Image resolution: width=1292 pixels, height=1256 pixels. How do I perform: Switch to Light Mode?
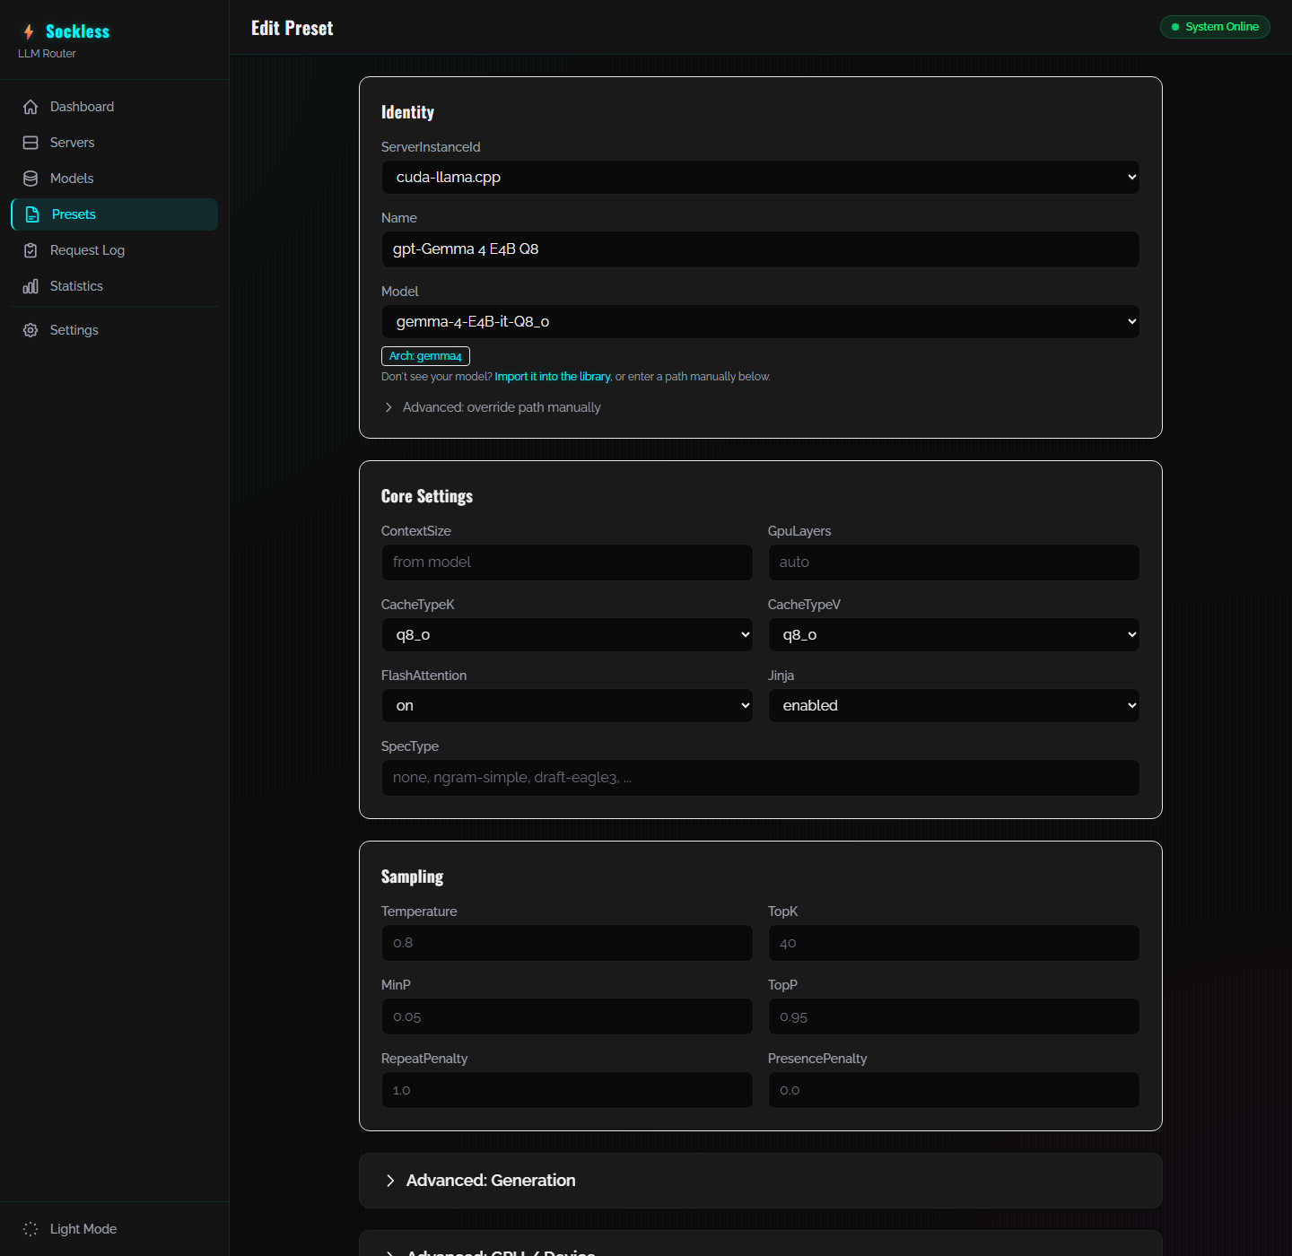114,1229
